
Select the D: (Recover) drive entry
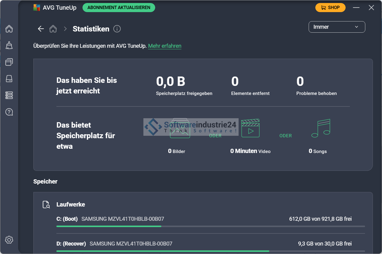pyautogui.click(x=71, y=243)
